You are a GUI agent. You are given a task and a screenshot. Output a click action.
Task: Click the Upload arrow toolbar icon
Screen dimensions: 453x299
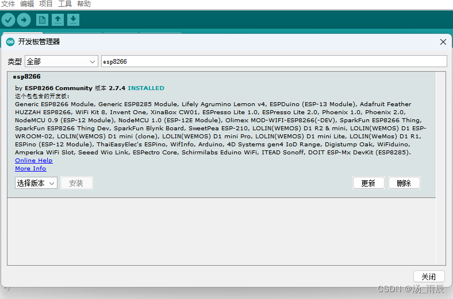[24, 20]
